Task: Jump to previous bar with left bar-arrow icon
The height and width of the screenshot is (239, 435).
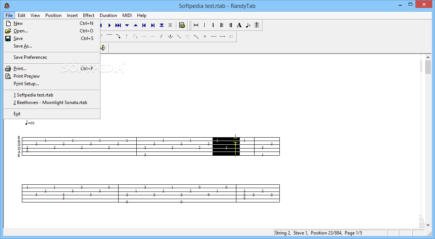Action: (x=144, y=25)
